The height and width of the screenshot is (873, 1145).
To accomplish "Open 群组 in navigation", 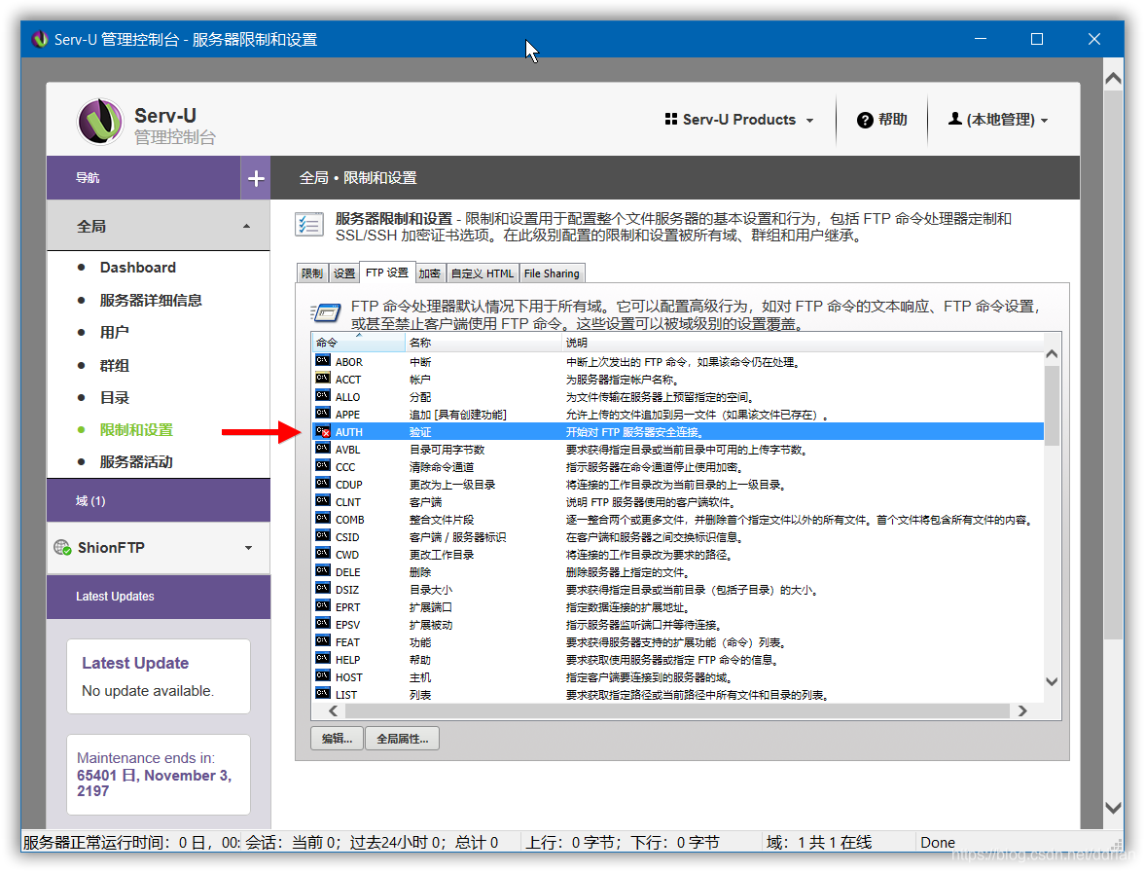I will (115, 365).
